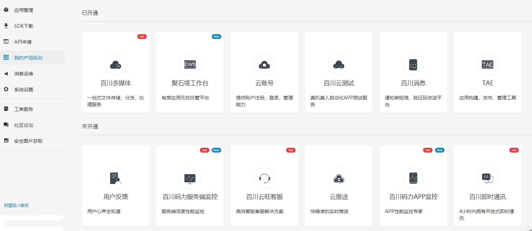Click the SDK下载 download arrow icon

pyautogui.click(x=6, y=26)
